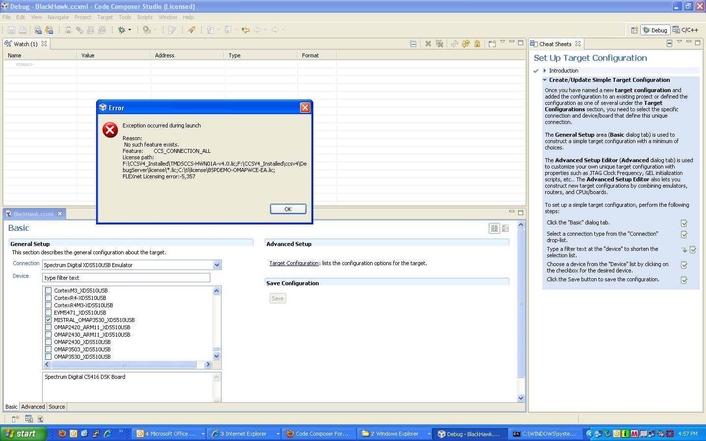Screen dimensions: 706x441
Task: Check the EVM5471_XDS510USB device
Action: pyautogui.click(x=48, y=313)
